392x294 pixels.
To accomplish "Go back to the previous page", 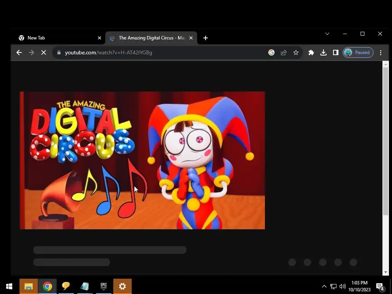I will pyautogui.click(x=19, y=52).
